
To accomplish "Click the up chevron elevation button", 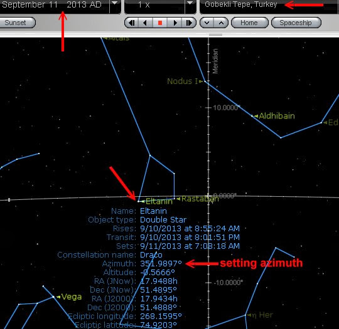I will coord(221,23).
